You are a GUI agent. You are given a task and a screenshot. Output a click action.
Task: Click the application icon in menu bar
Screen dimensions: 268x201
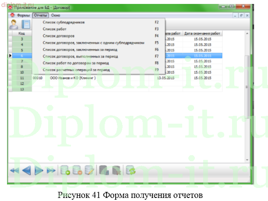[x=12, y=15]
